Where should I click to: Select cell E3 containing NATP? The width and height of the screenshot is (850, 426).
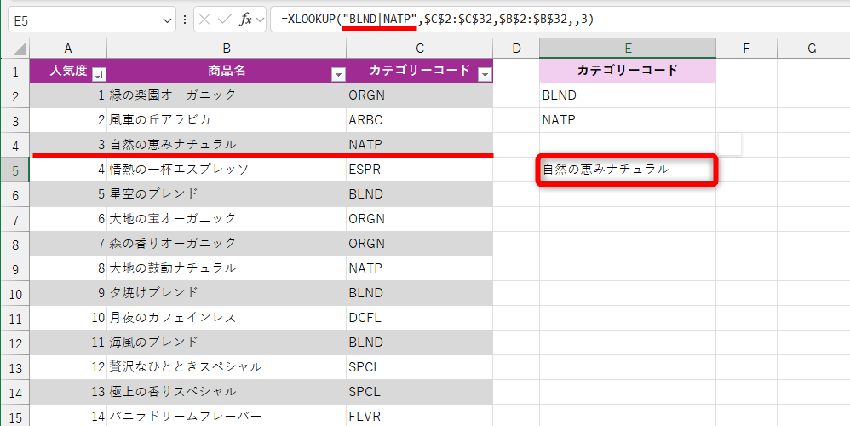[628, 120]
